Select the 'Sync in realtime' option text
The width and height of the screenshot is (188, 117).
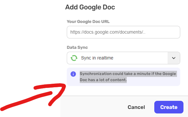pyautogui.click(x=97, y=58)
